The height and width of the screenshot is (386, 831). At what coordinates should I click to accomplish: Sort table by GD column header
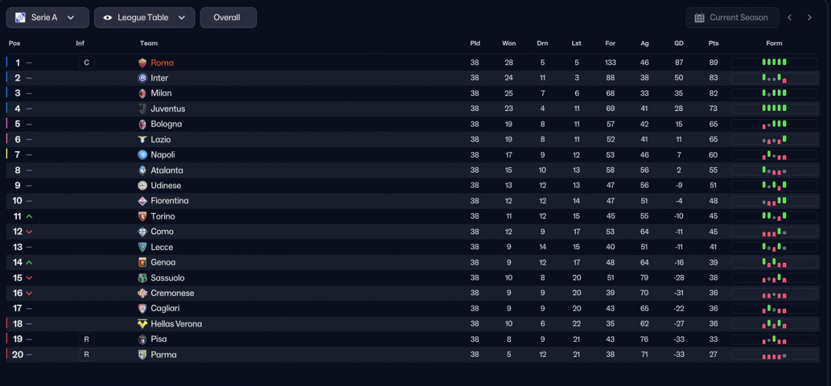[x=679, y=43]
